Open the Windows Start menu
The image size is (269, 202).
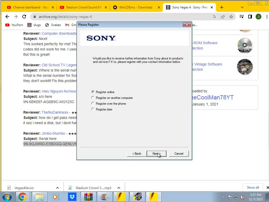(7, 197)
